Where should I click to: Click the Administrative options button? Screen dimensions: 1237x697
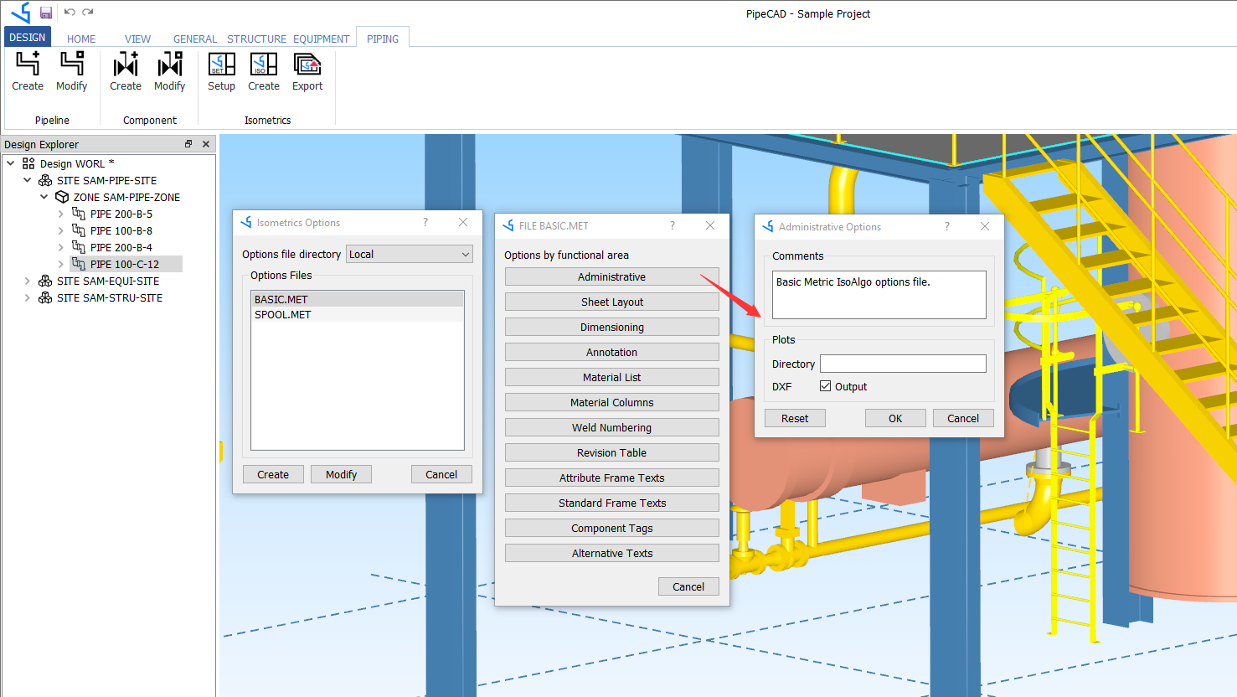pos(612,276)
